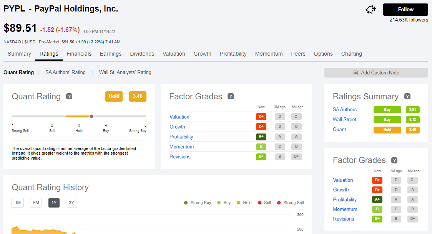
Task: Open the Earnings tab
Action: click(110, 54)
